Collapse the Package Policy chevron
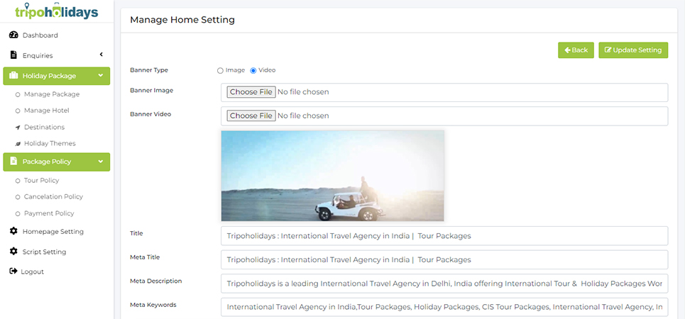685x319 pixels. pyautogui.click(x=101, y=162)
